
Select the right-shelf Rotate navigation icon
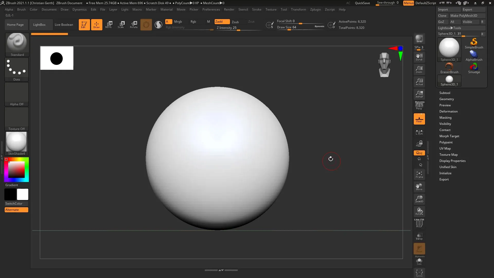pos(419,211)
